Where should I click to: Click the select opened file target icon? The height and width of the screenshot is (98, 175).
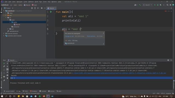click(32, 8)
